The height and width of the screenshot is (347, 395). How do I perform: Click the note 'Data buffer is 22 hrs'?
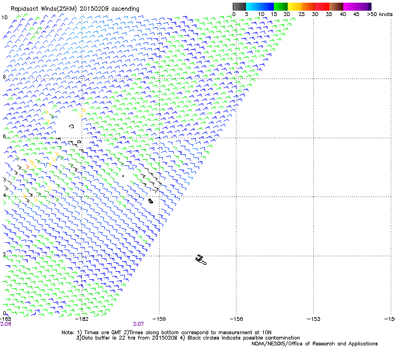click(109, 338)
